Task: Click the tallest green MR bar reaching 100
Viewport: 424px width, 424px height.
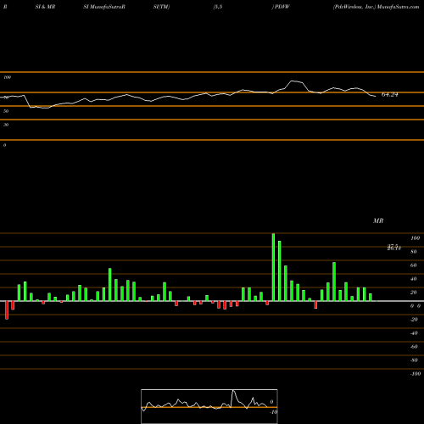Action: tap(273, 267)
